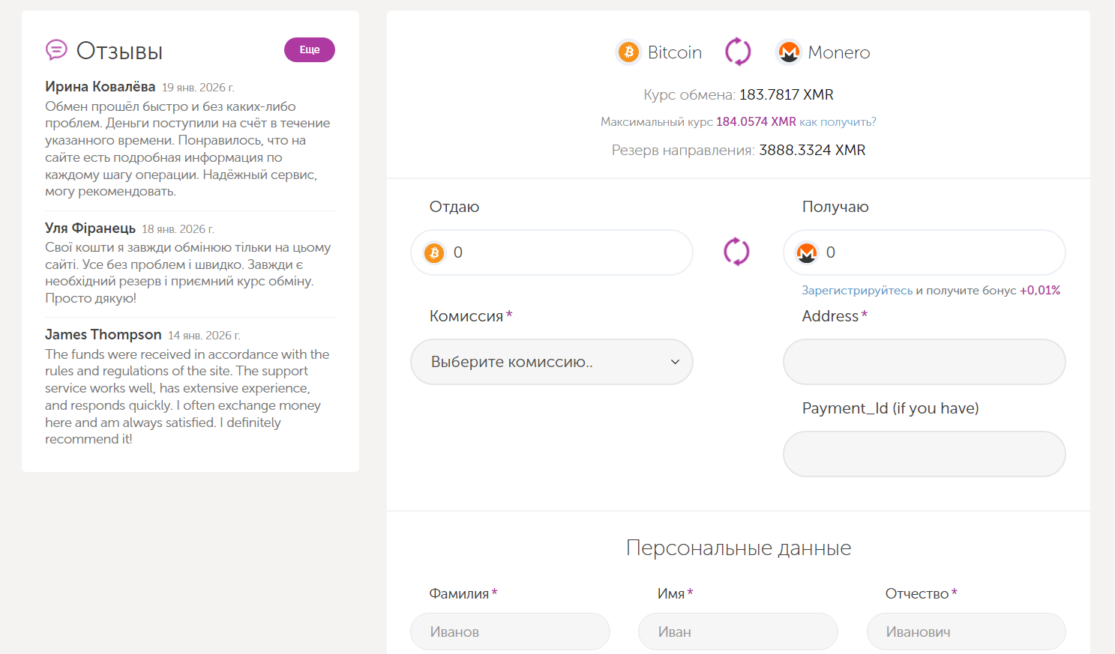Select the Monero icon inside the Получаю field
The width and height of the screenshot is (1115, 654).
(806, 252)
